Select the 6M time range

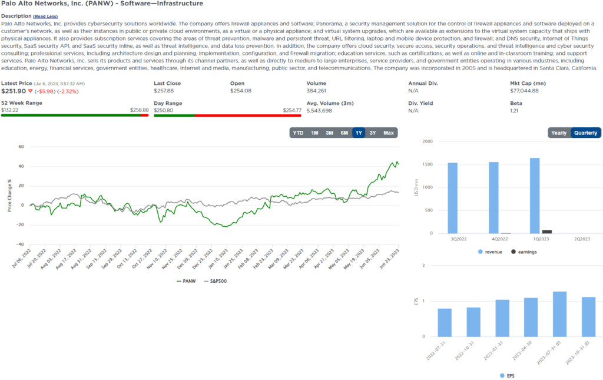click(x=344, y=133)
